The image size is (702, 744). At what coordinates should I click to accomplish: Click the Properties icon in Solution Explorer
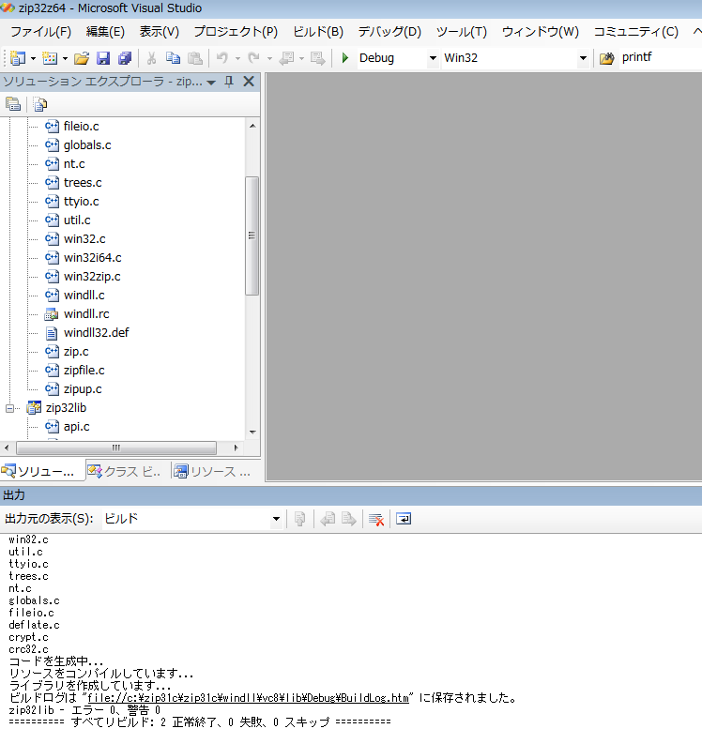pyautogui.click(x=13, y=104)
